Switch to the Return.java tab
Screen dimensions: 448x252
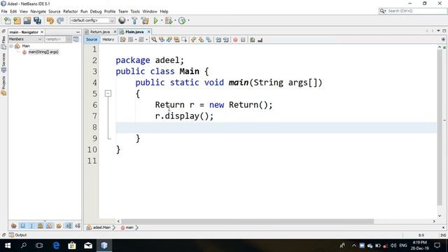(99, 31)
